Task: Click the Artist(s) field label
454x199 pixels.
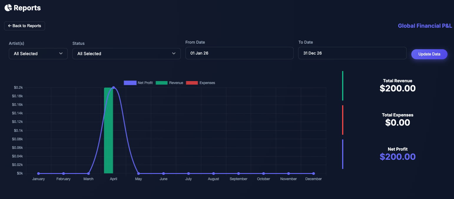Action: point(16,43)
